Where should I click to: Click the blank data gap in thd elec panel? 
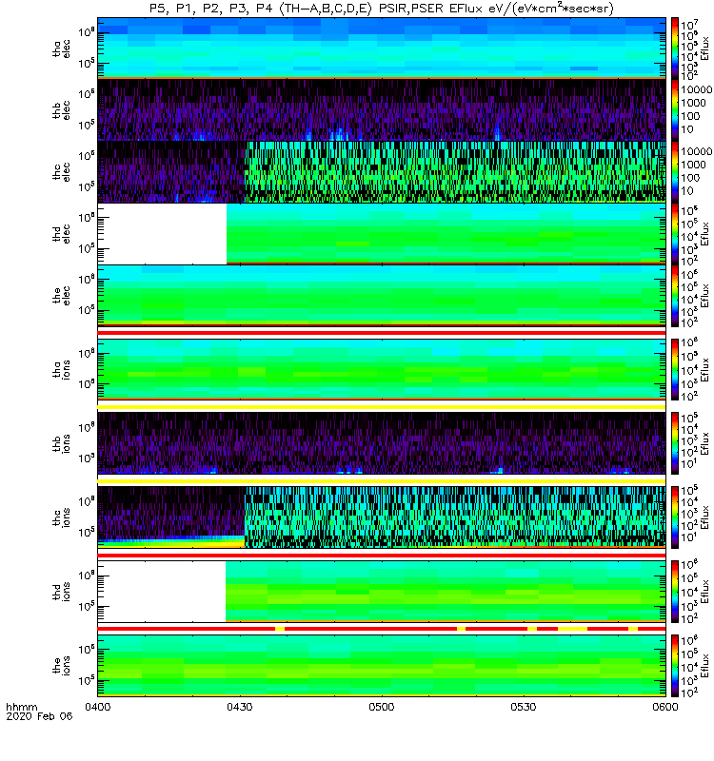pyautogui.click(x=162, y=234)
